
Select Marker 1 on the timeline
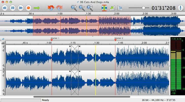52,40
